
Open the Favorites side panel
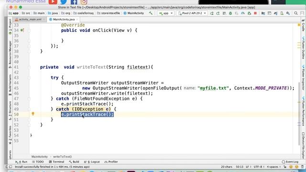click(x=10, y=135)
